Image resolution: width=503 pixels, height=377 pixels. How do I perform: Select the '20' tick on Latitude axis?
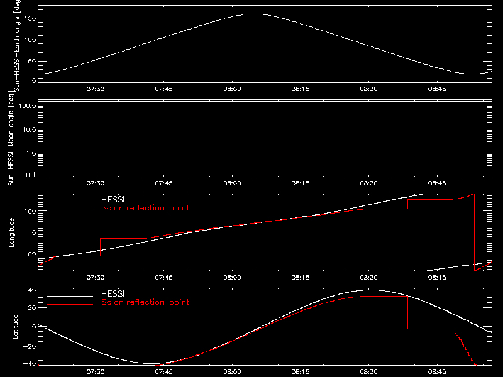(32, 308)
